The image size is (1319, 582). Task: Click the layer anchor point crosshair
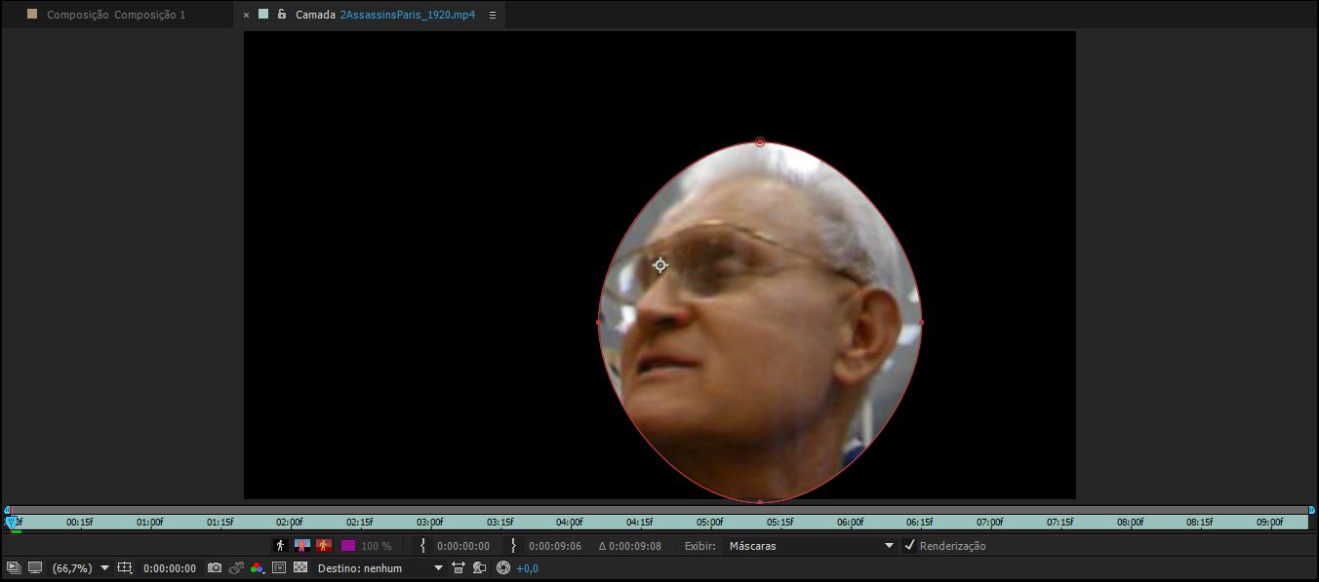(660, 265)
